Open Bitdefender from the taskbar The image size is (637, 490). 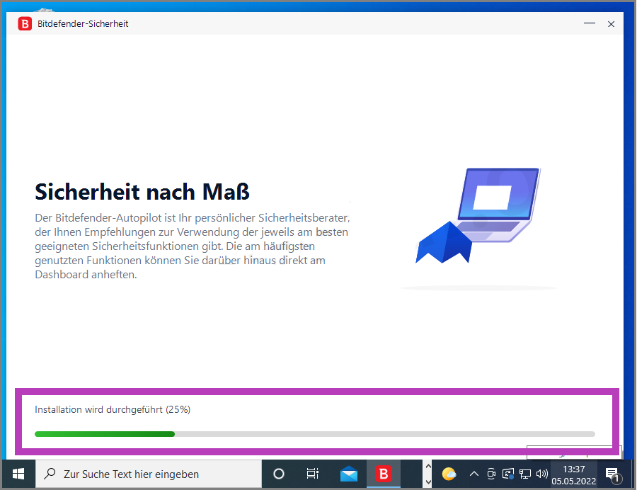tap(383, 474)
